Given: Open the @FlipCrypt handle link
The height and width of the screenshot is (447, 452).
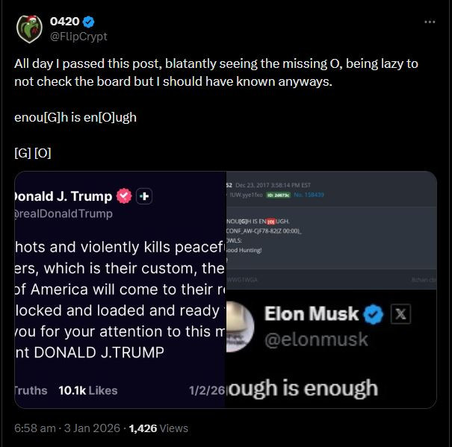Looking at the screenshot, I should click(x=78, y=36).
